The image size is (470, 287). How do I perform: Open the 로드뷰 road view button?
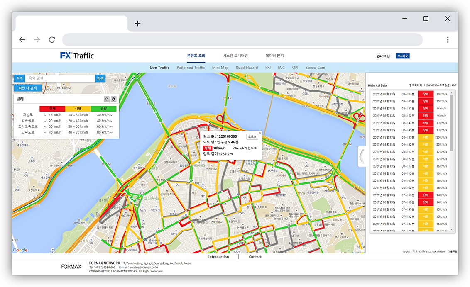coord(252,136)
